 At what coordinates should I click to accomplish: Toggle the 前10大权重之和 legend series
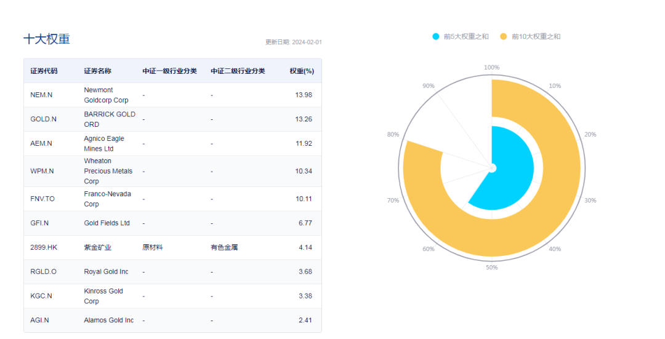click(530, 36)
